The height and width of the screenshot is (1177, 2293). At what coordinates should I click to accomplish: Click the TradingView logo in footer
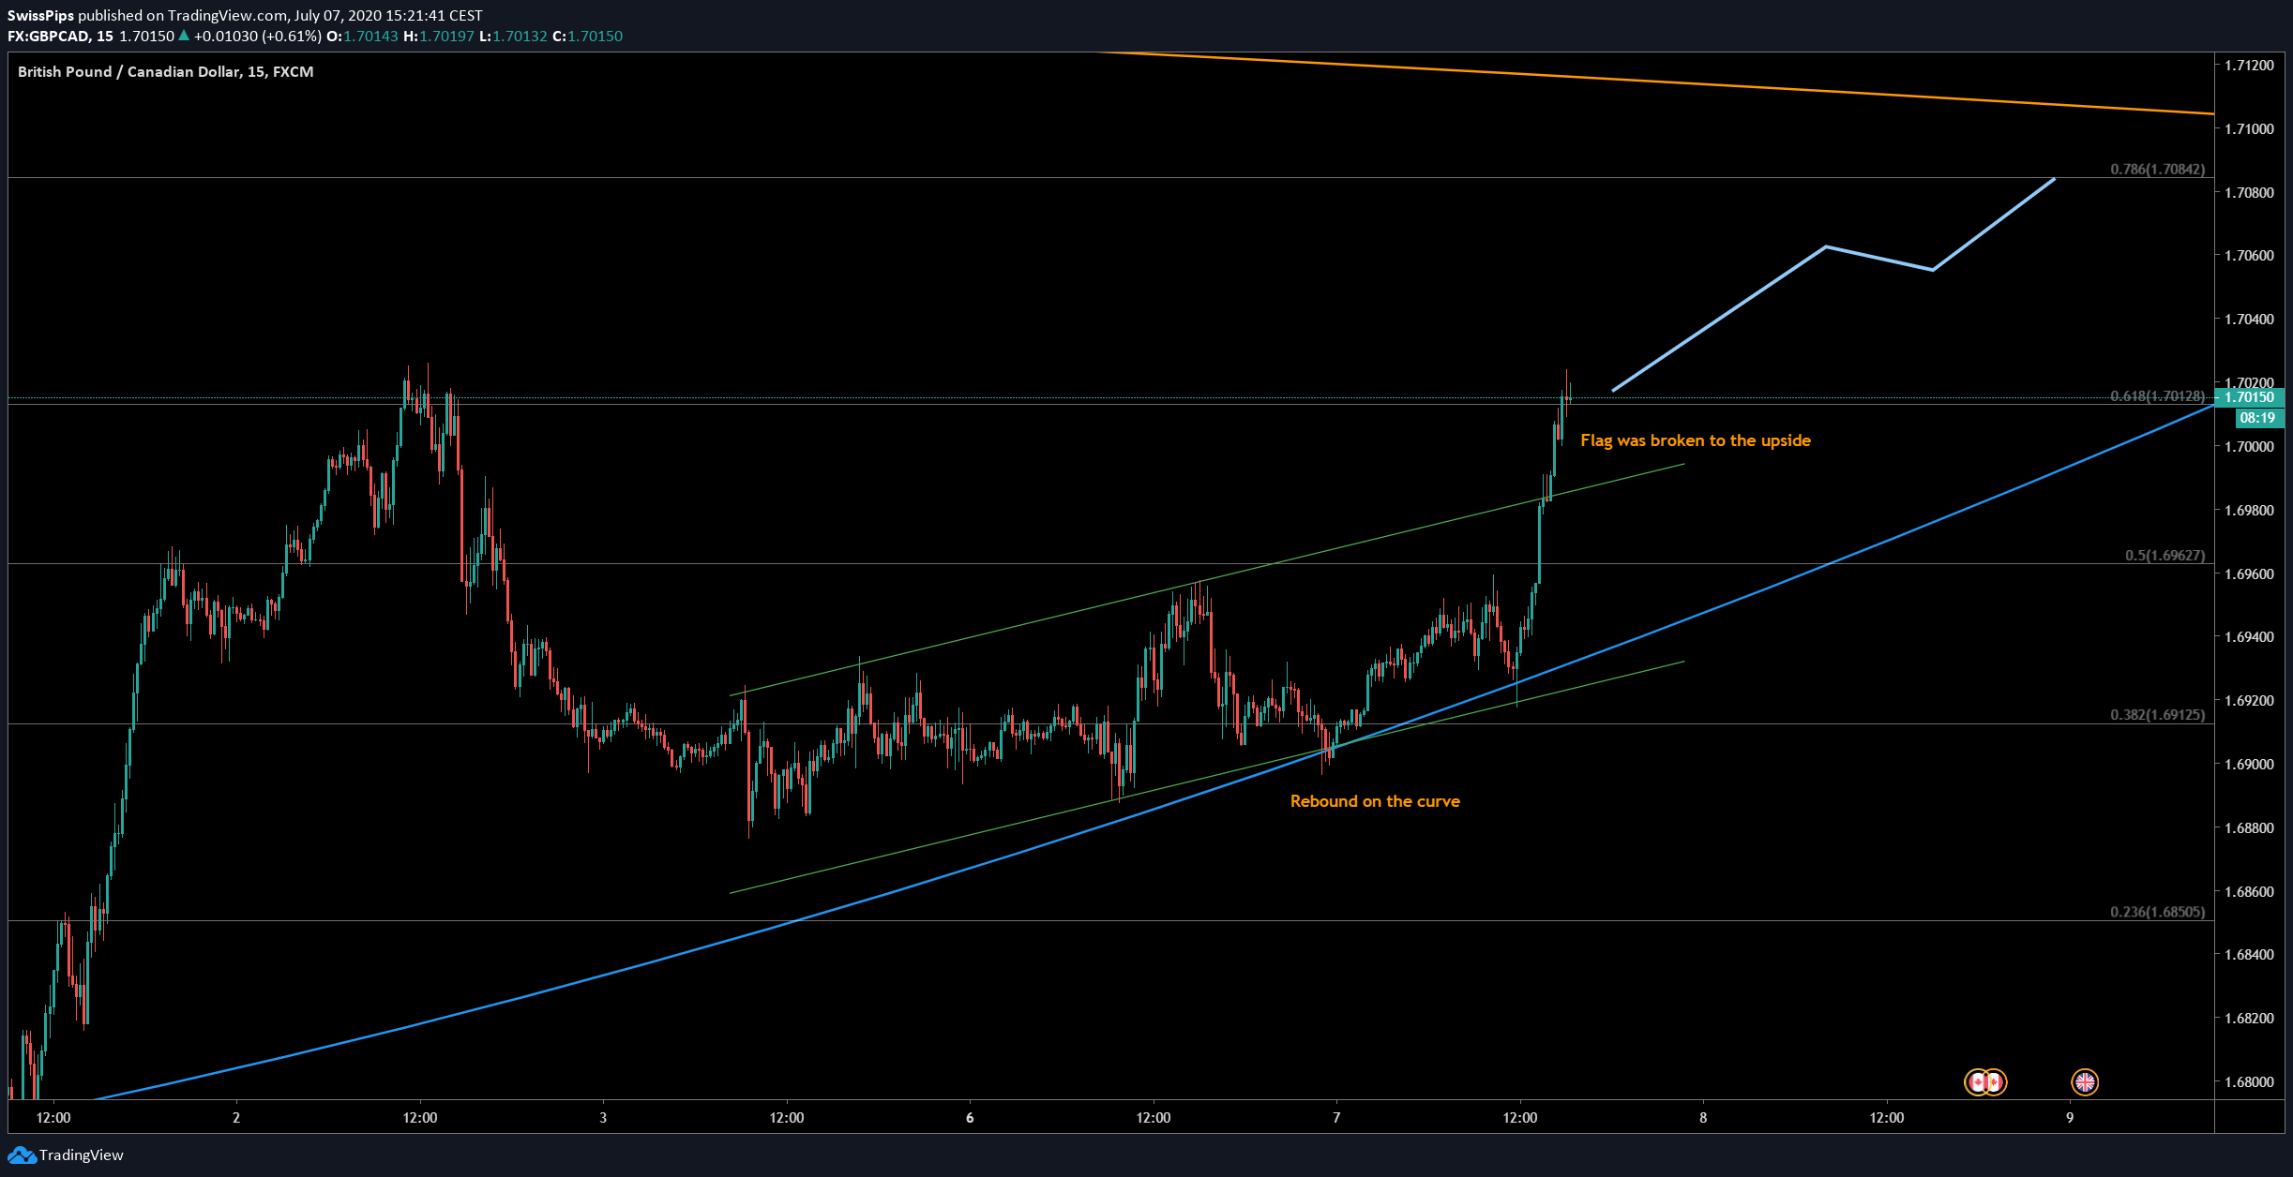tap(66, 1155)
